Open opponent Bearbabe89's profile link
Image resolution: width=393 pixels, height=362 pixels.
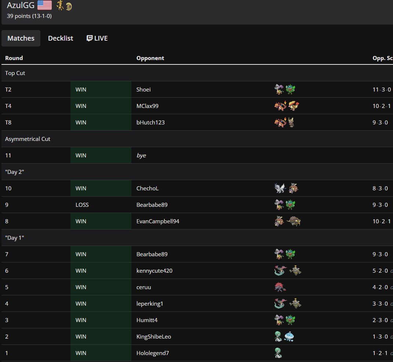152,205
